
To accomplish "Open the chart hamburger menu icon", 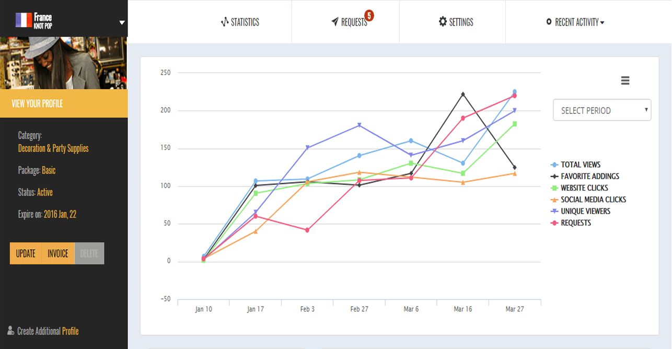I will click(625, 80).
